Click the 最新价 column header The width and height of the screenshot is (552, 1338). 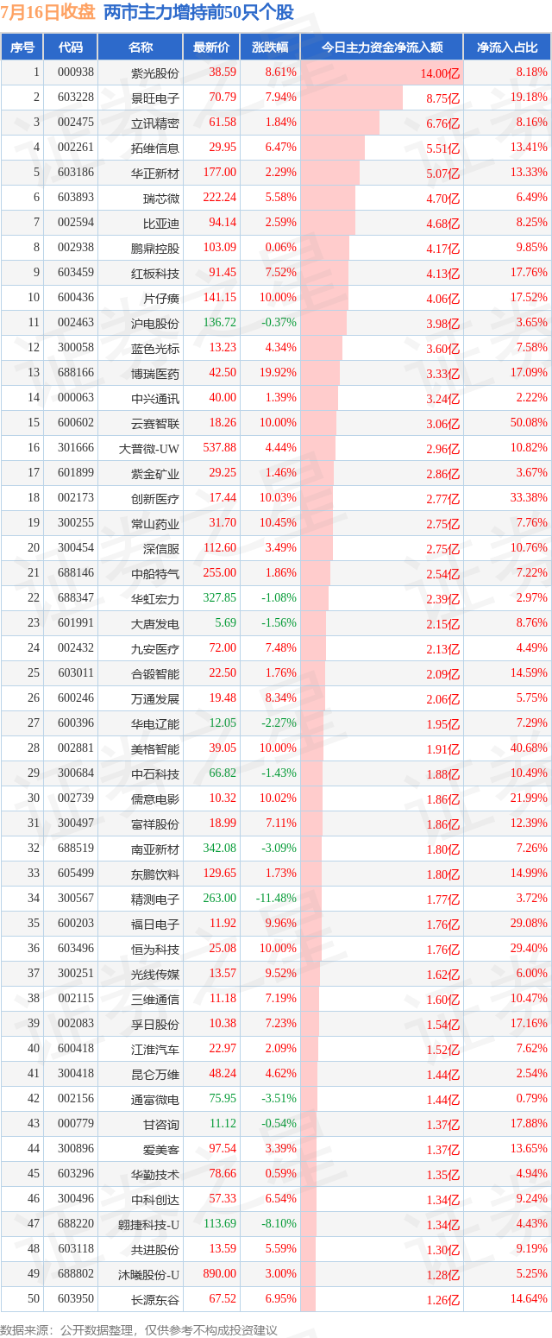click(x=211, y=47)
